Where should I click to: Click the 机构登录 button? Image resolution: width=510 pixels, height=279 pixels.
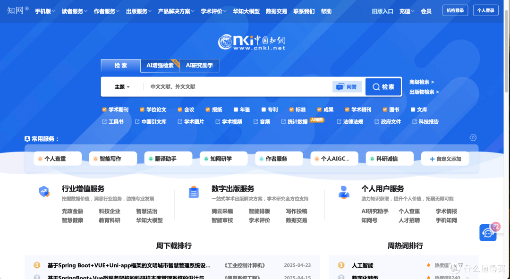point(455,10)
